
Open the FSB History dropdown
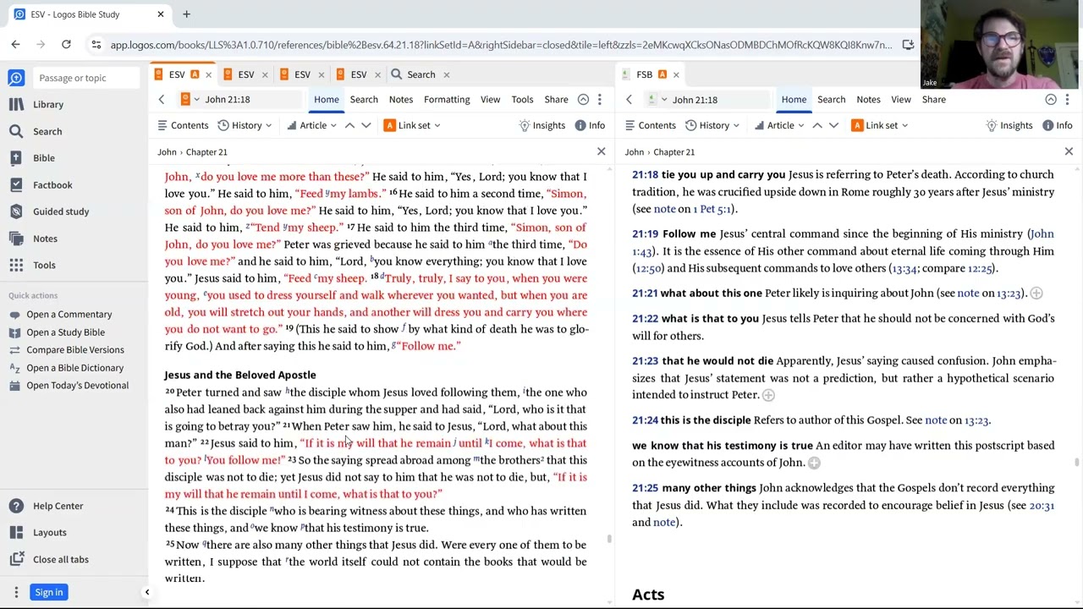point(712,125)
